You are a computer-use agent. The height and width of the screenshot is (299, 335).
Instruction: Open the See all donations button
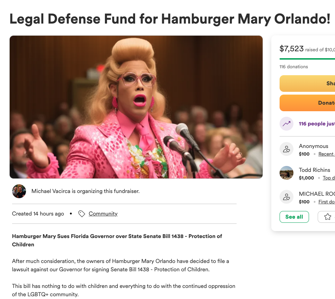point(294,217)
